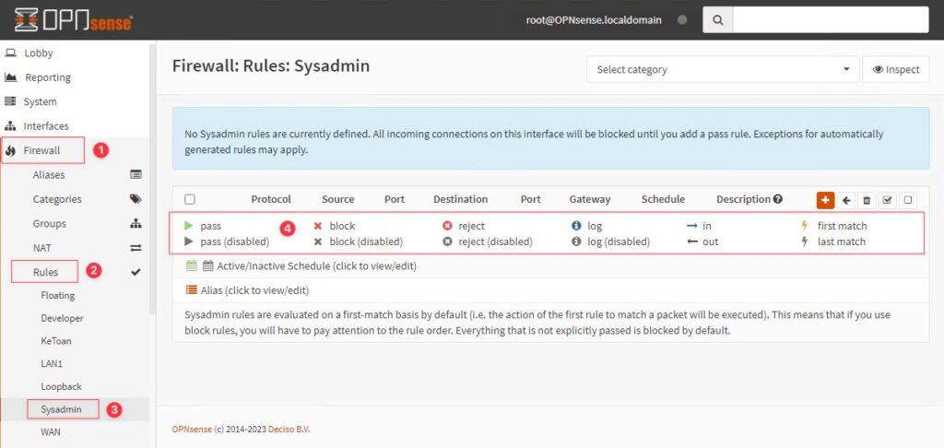Select Sysadmin interface rules
The width and height of the screenshot is (944, 448).
63,409
